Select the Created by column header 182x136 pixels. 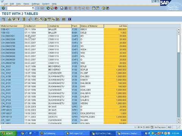tap(60, 26)
